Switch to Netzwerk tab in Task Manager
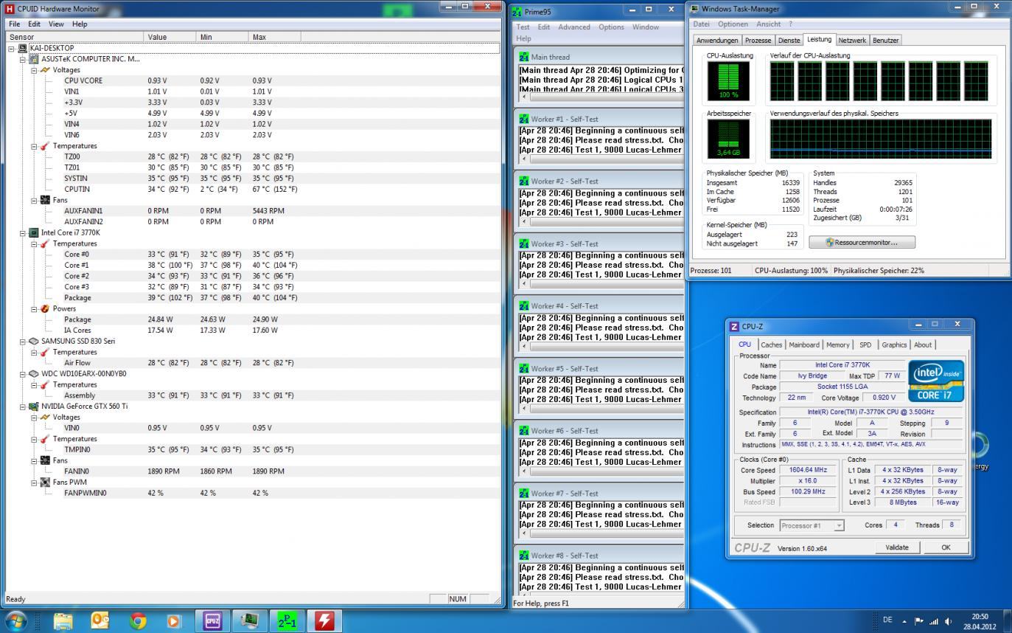 pos(852,41)
